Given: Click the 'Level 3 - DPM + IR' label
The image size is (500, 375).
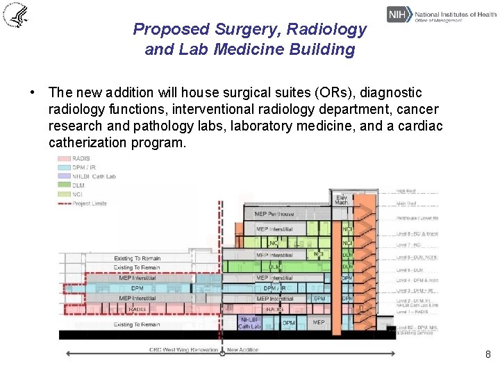Looking at the screenshot, I should 415,291.
